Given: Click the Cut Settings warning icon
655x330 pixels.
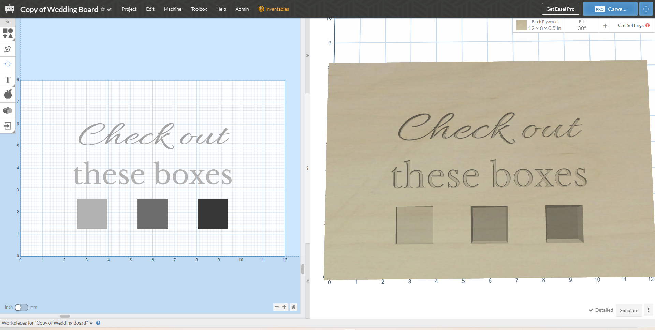Looking at the screenshot, I should 647,25.
